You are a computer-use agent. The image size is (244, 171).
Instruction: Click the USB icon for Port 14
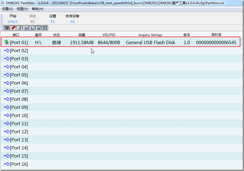pyautogui.click(x=7, y=148)
